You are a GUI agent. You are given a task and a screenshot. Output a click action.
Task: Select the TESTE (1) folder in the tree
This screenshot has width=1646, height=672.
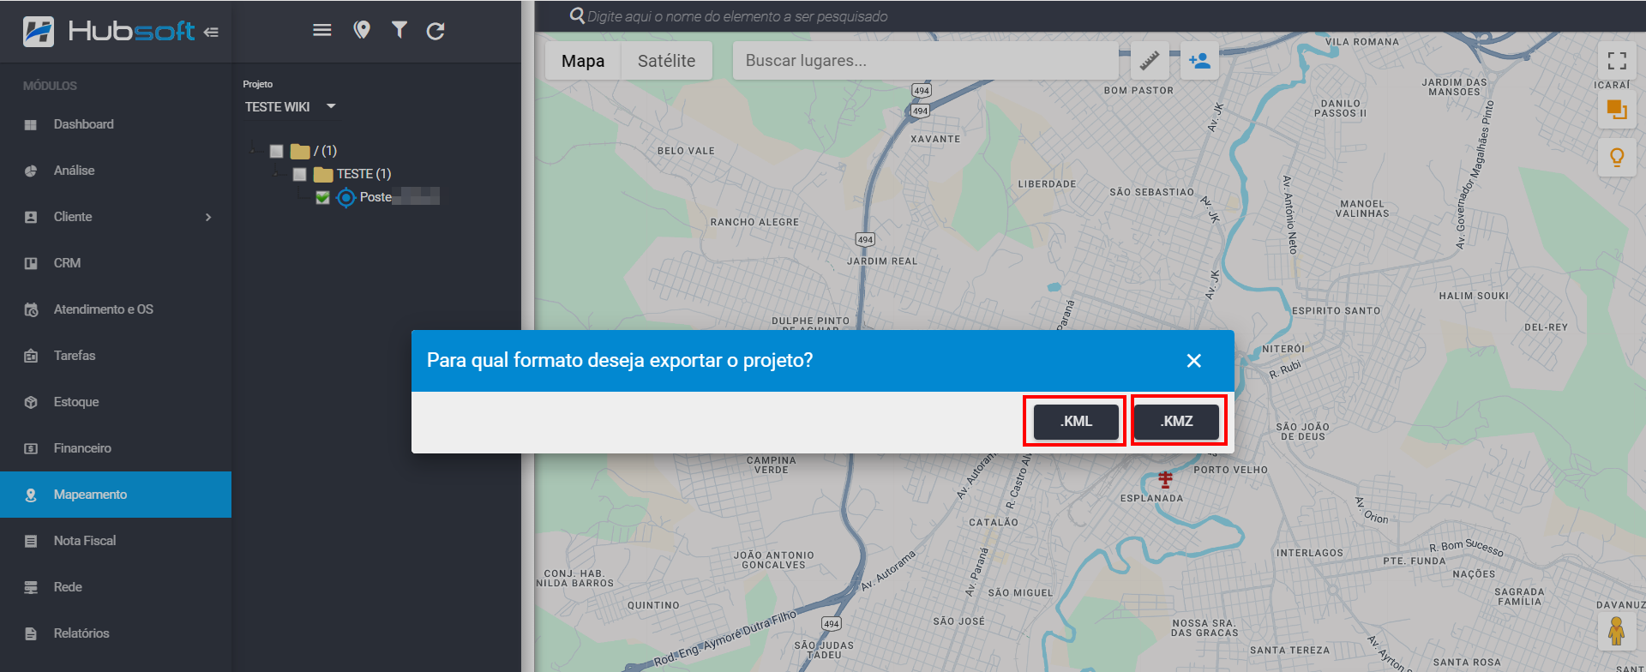pyautogui.click(x=363, y=174)
